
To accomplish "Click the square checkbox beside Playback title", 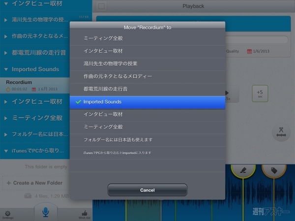I will tap(101, 6).
